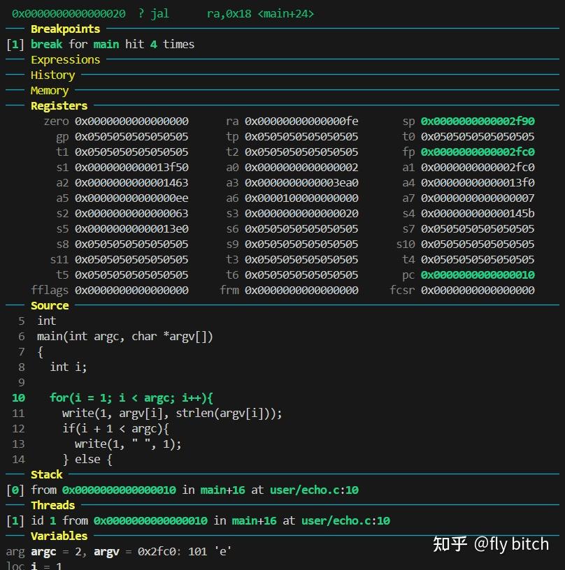The height and width of the screenshot is (570, 565).
Task: Select the Source section header
Action: click(49, 305)
